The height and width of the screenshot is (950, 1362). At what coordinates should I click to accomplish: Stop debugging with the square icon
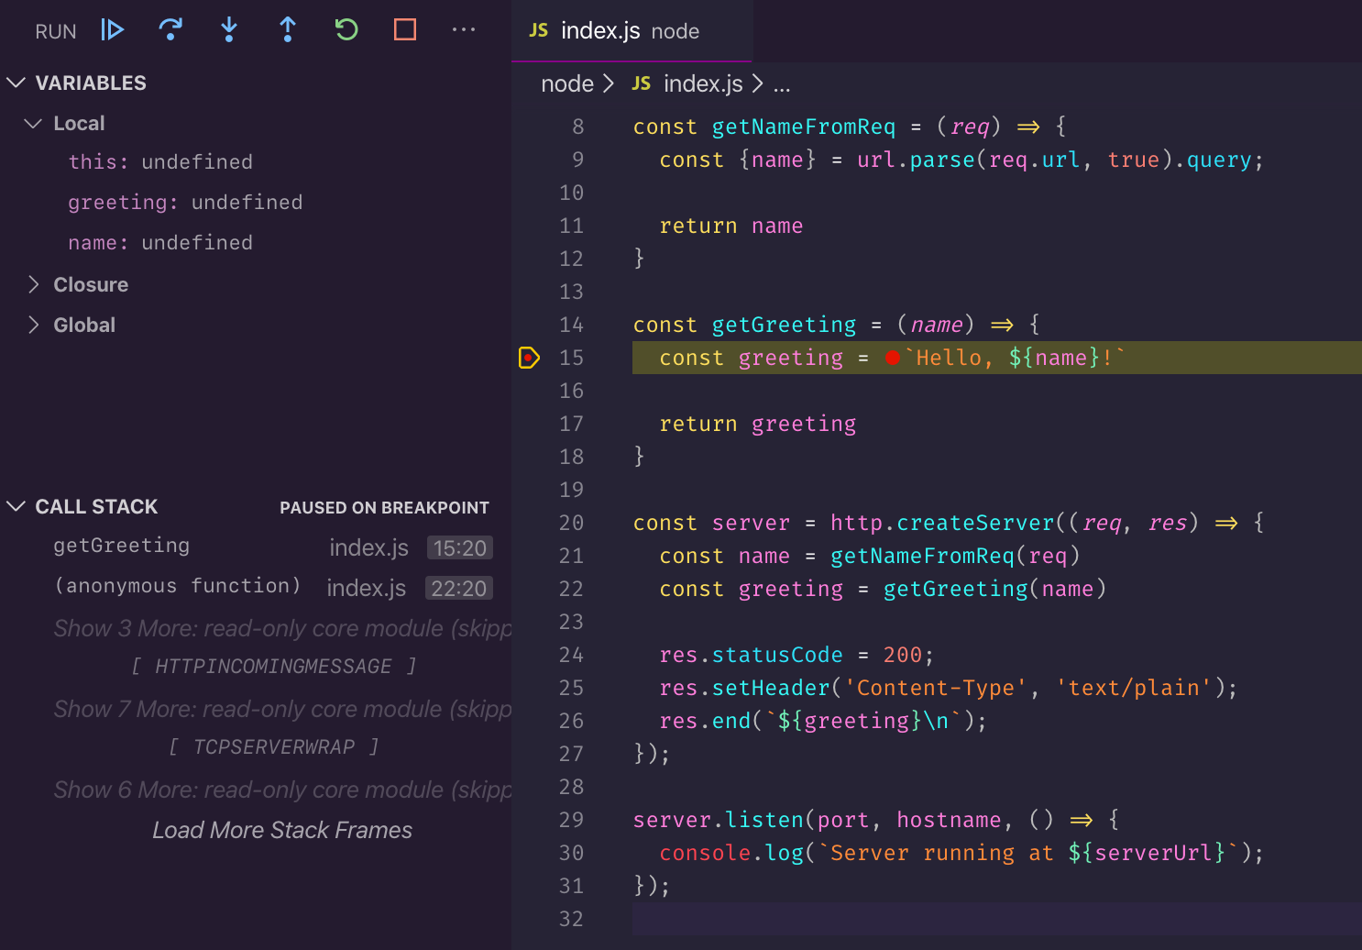405,30
